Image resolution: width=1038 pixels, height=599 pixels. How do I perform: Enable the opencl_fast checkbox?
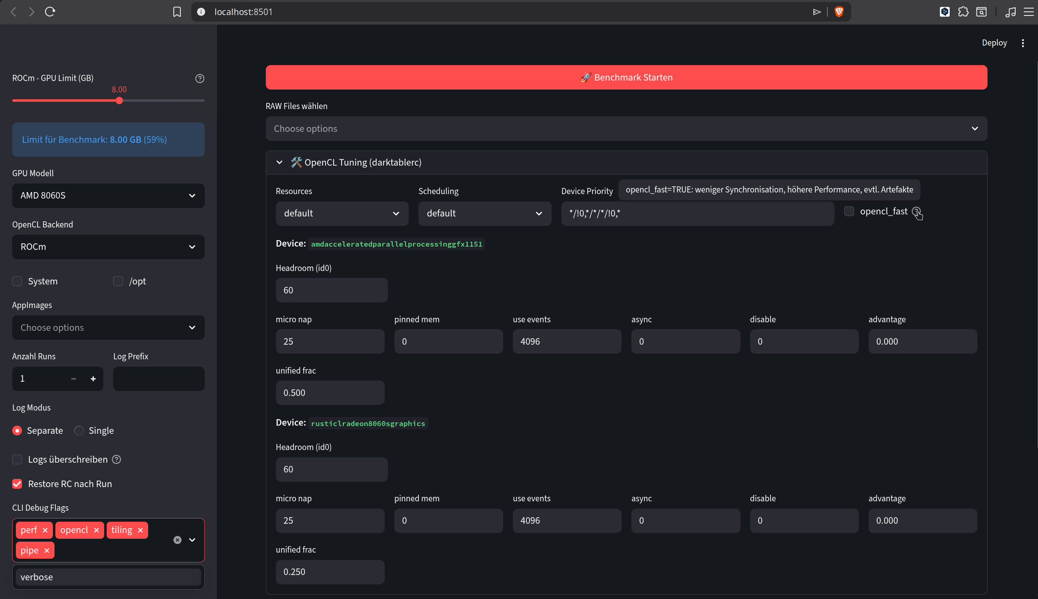849,212
